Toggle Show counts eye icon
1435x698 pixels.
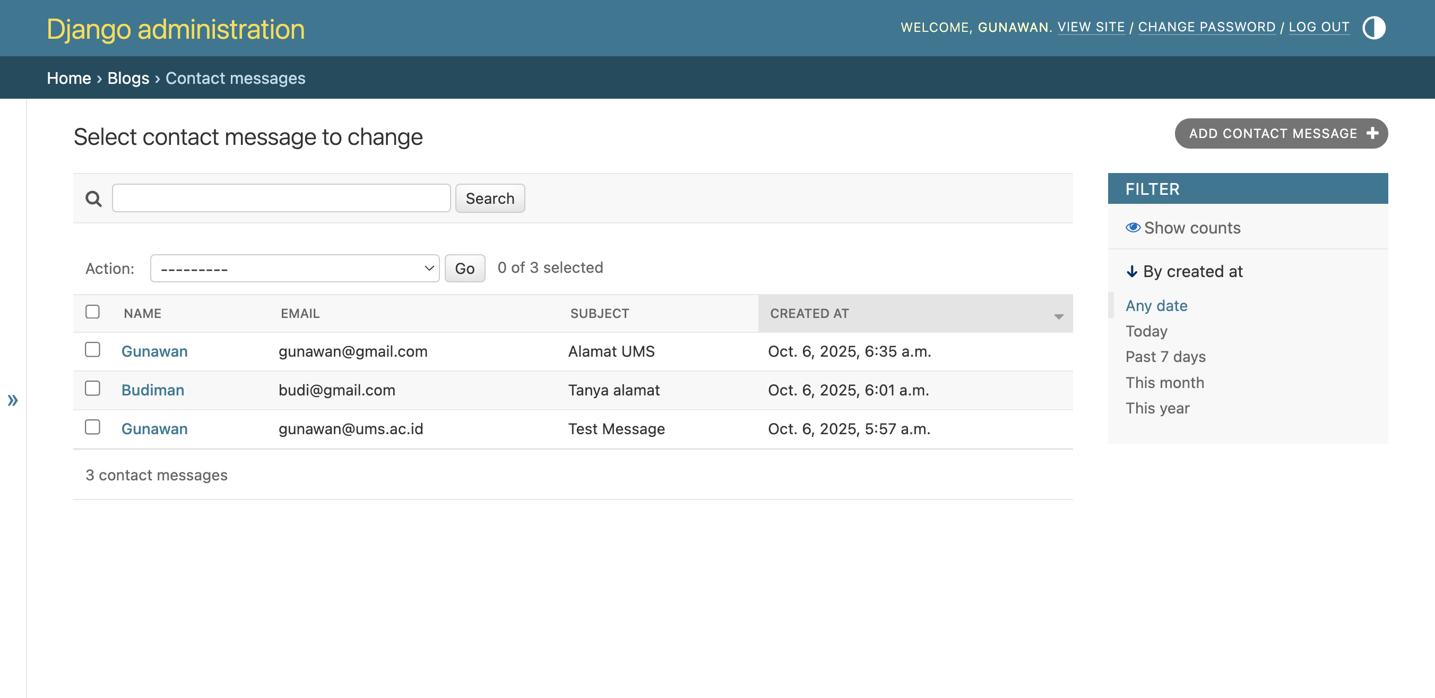(x=1133, y=227)
